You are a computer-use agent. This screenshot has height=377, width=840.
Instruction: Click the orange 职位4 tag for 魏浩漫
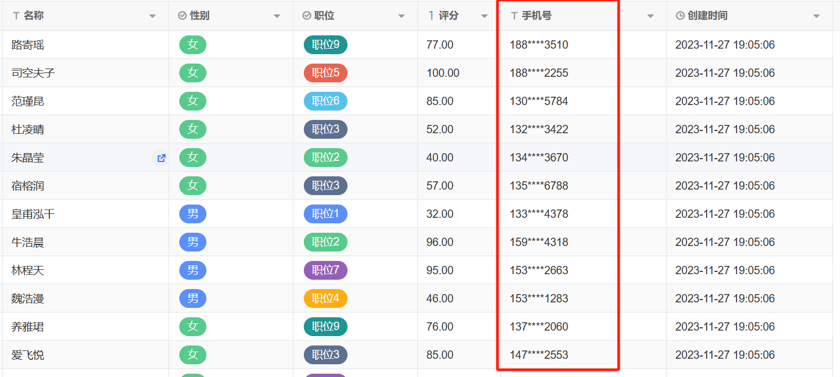click(x=325, y=299)
